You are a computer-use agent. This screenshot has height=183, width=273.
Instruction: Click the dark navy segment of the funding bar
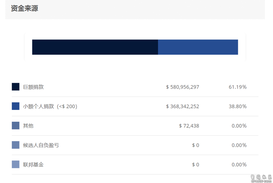(95, 47)
